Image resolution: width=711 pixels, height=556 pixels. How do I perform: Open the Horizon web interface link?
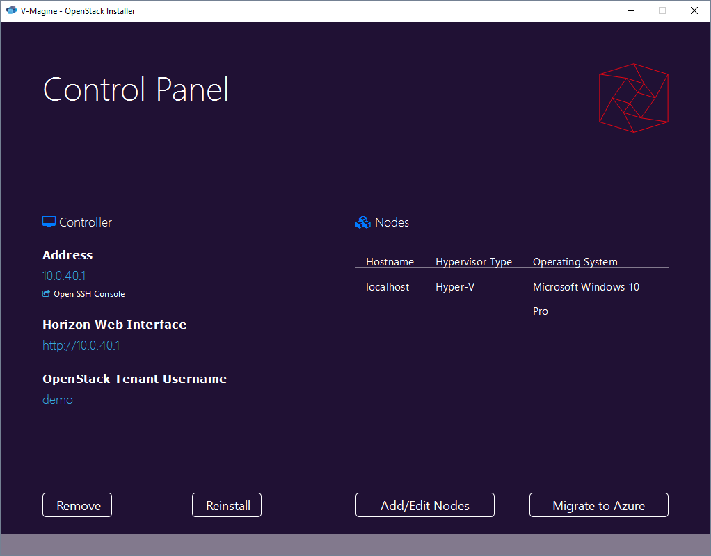pos(81,345)
